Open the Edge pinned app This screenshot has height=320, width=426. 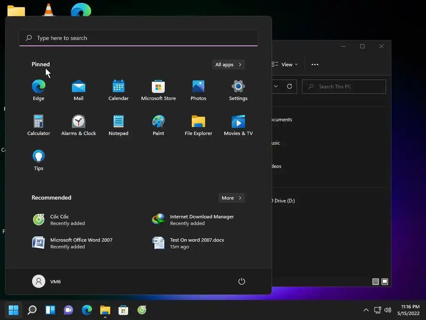click(39, 90)
